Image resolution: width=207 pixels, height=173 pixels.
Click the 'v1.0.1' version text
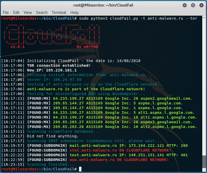18,47
